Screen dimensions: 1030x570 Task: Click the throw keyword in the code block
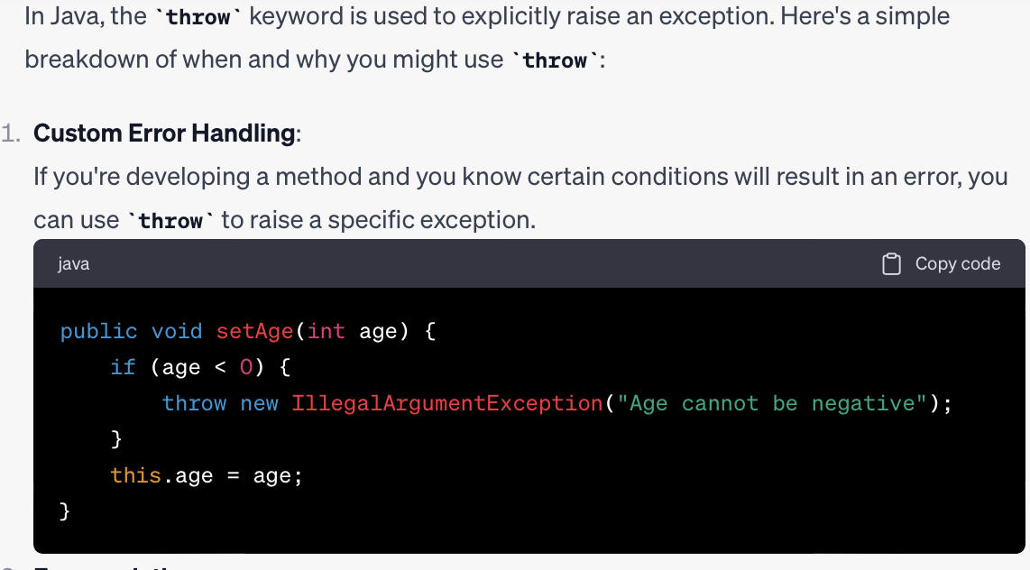(x=195, y=403)
